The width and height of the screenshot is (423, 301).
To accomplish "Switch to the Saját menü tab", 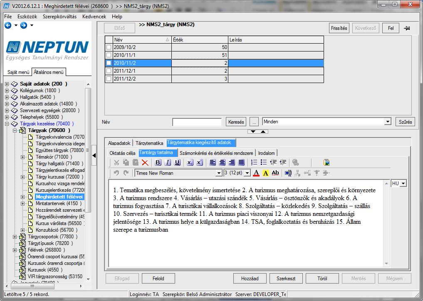I will point(18,72).
